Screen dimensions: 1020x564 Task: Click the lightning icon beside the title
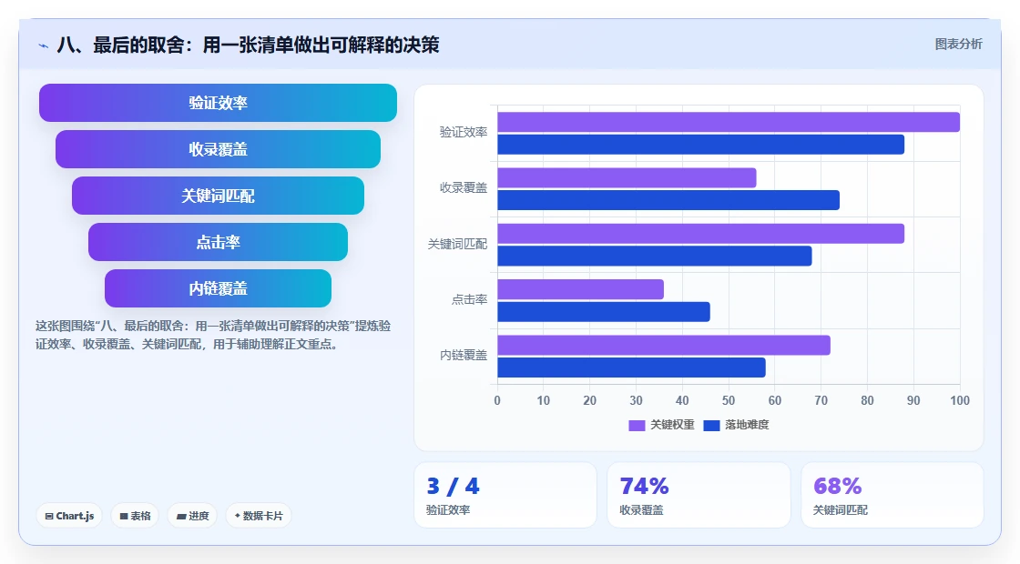click(44, 46)
